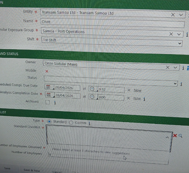189x173 pixels.
Task: Click the Number of Employees field
Action: [108, 158]
